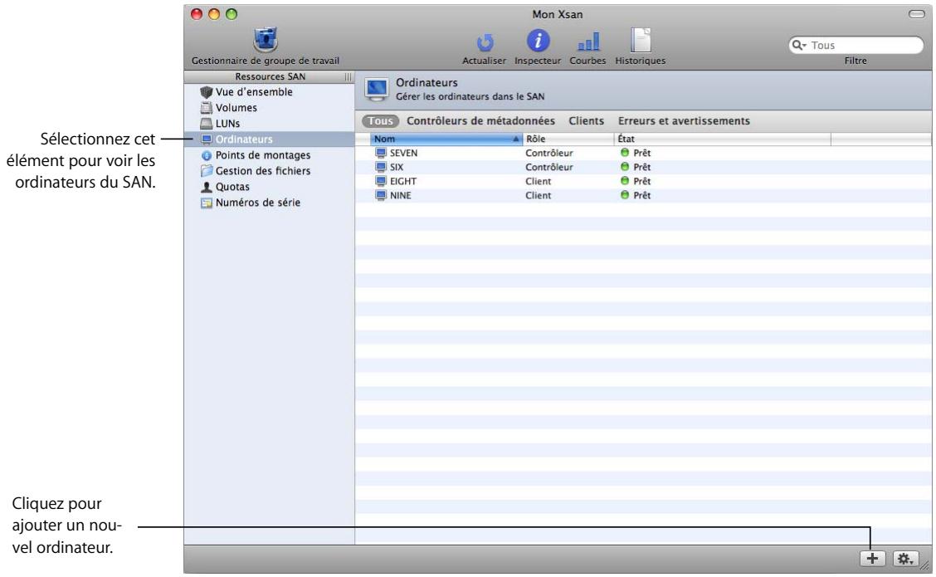Click the LUNs drive icon

coord(207,124)
